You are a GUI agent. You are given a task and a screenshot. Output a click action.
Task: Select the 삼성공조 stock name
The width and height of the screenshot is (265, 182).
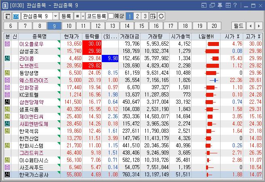coord(29,51)
